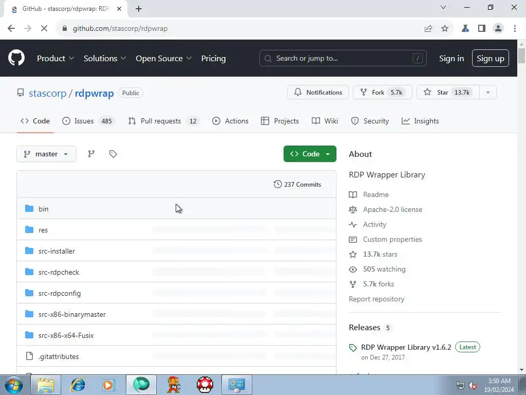The height and width of the screenshot is (395, 526).
Task: Switch to the Projects tab
Action: [x=280, y=121]
